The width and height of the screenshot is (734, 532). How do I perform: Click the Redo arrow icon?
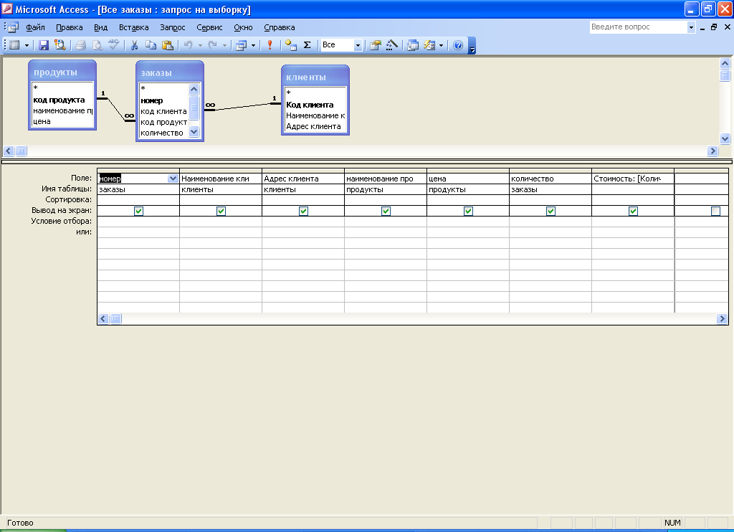[x=212, y=45]
